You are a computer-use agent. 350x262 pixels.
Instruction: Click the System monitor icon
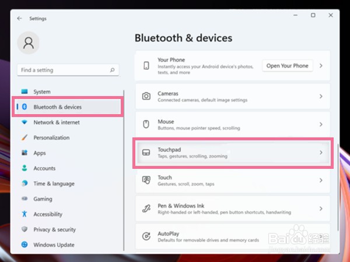click(24, 91)
